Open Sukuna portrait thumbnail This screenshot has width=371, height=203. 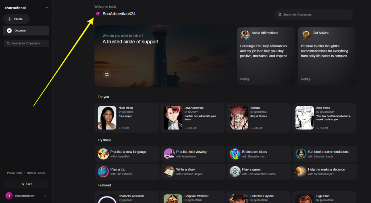point(239,118)
